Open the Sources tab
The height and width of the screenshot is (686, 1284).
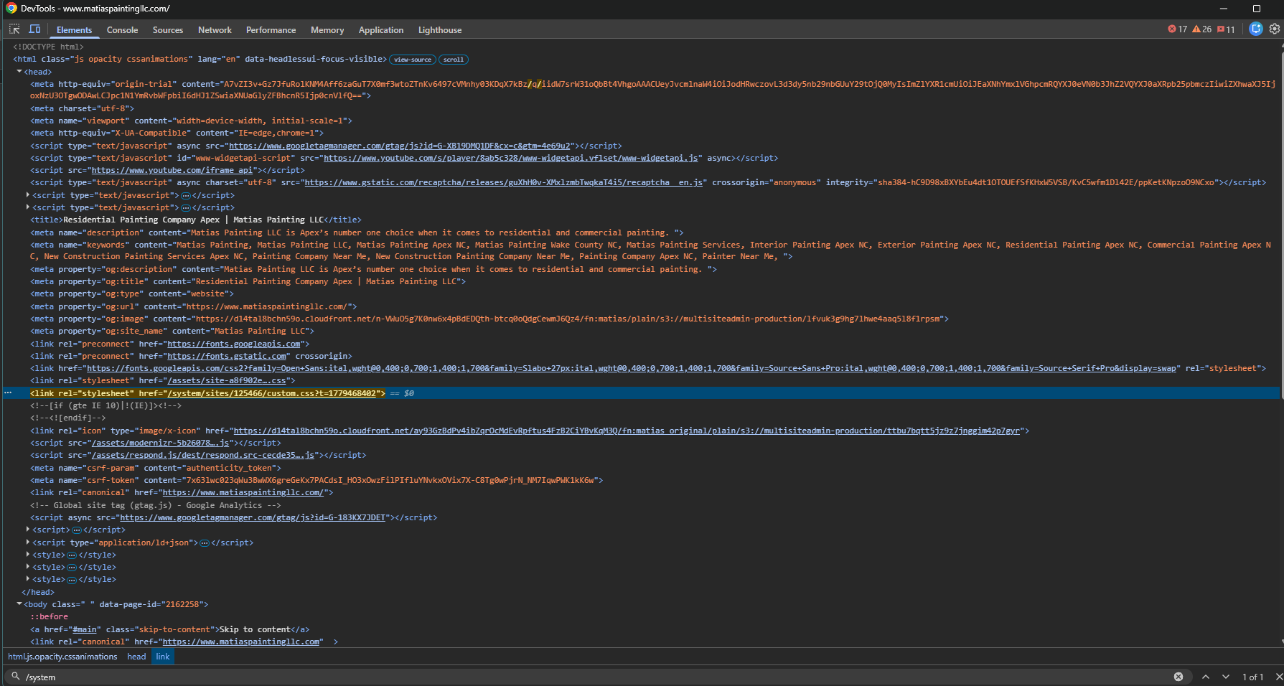pos(168,30)
